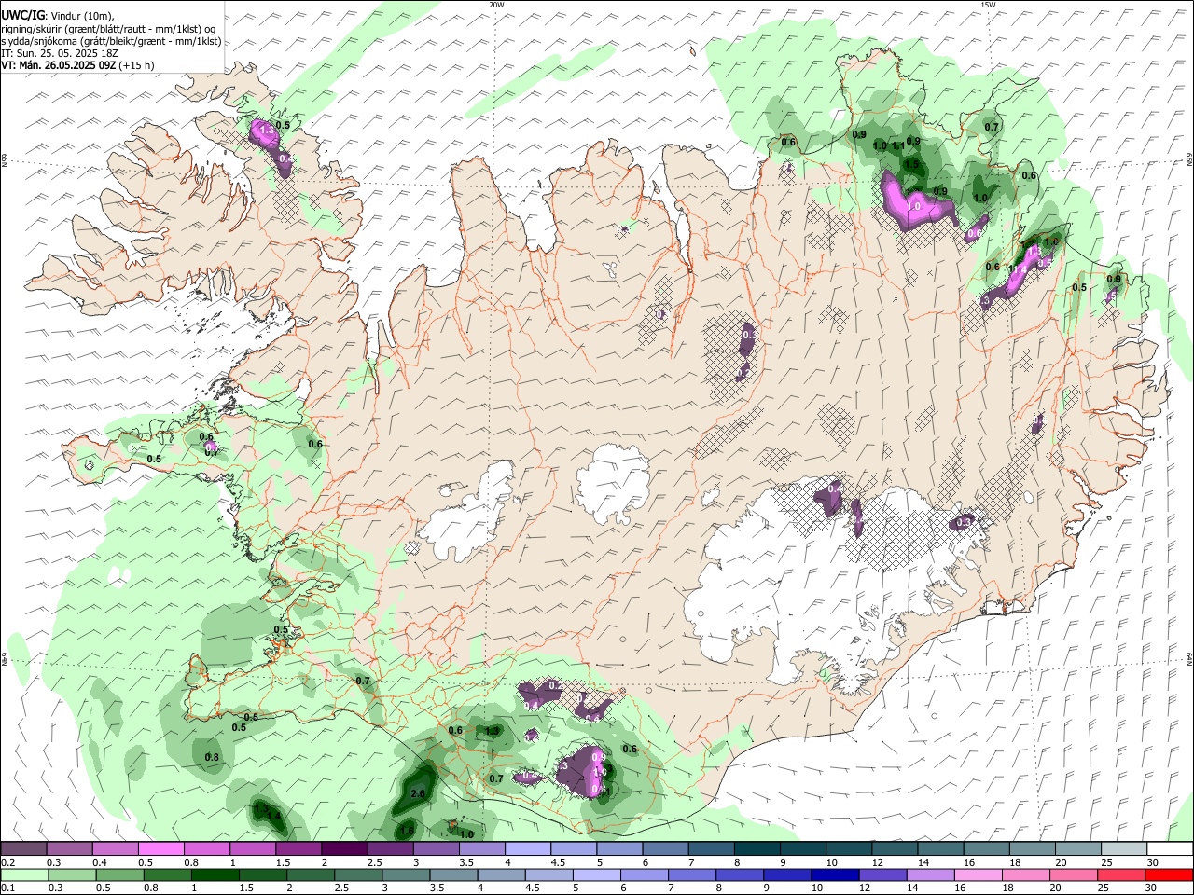Click the valid time 'VT: Mán. 26.05.2025 09Z'

(x=59, y=65)
